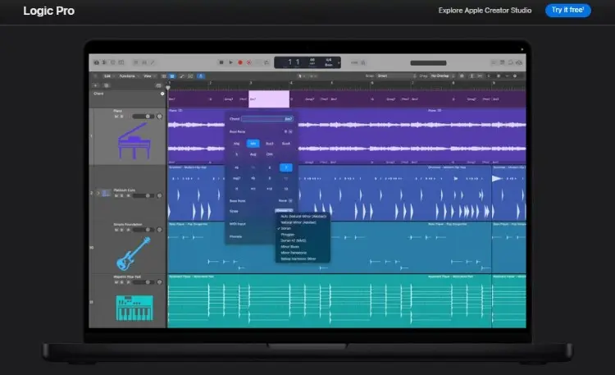The width and height of the screenshot is (615, 375).
Task: Mute the Simple Foundation track
Action: (x=116, y=230)
